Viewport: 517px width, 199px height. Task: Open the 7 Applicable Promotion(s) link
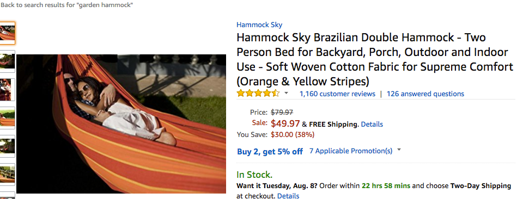(351, 151)
